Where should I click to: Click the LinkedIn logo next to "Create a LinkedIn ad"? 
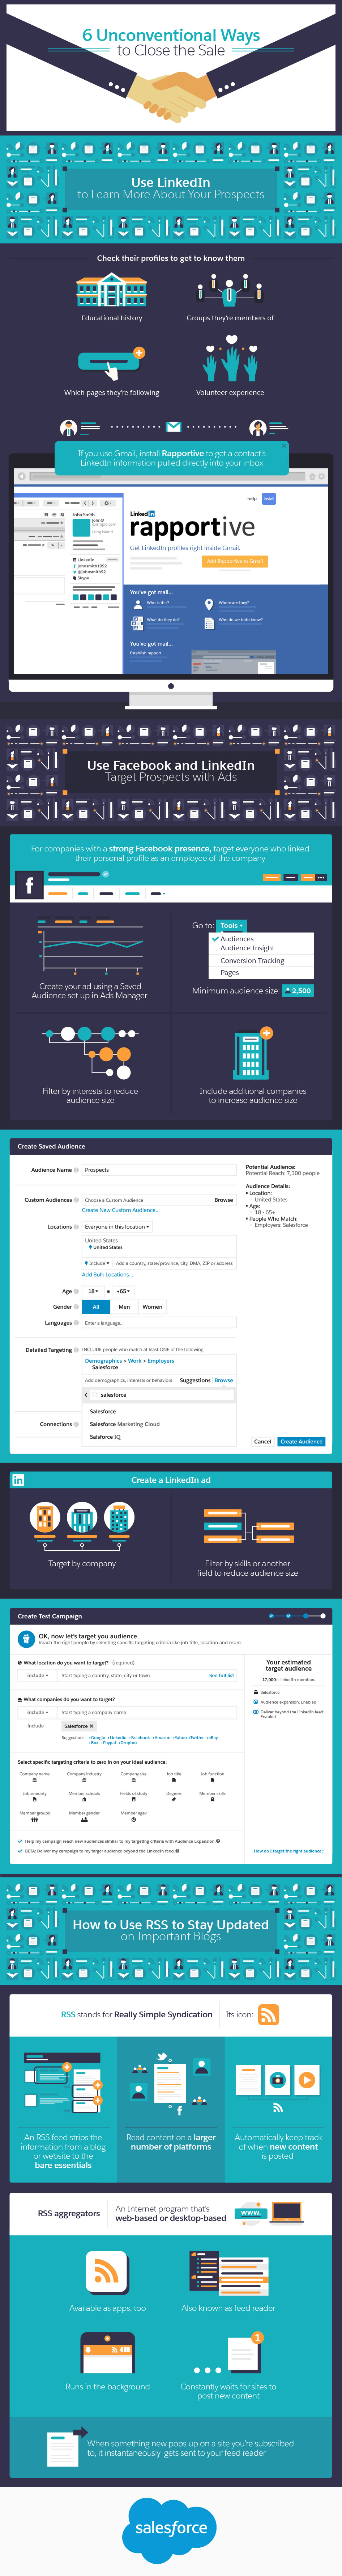click(x=18, y=1480)
